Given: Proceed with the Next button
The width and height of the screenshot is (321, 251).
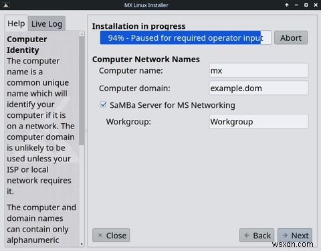Looking at the screenshot, I should click(x=295, y=236).
